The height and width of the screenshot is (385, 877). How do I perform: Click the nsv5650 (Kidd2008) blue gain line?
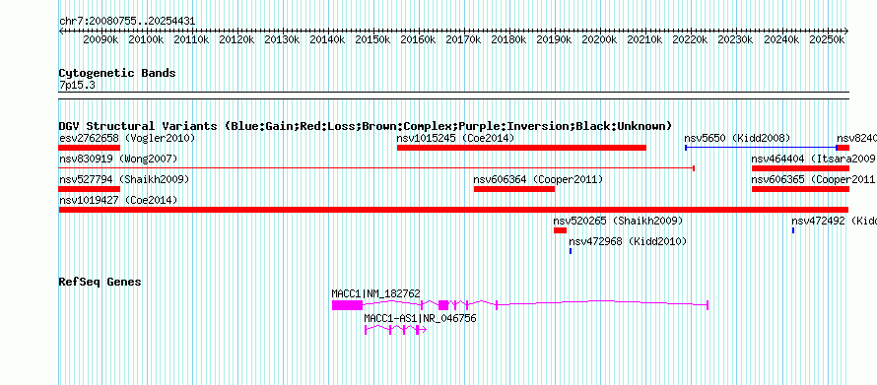coord(761,148)
